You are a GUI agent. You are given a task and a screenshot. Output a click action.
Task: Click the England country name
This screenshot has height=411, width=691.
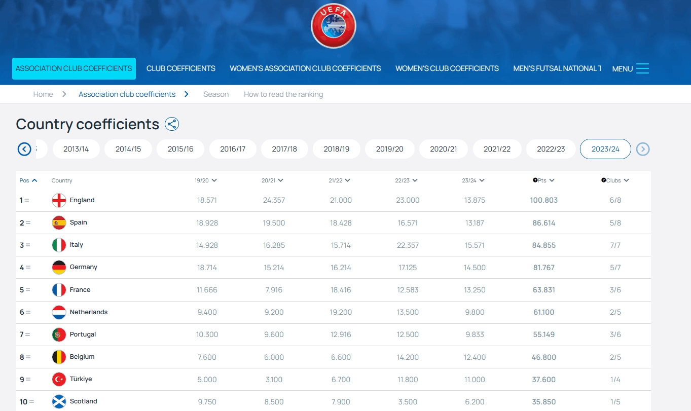[82, 200]
